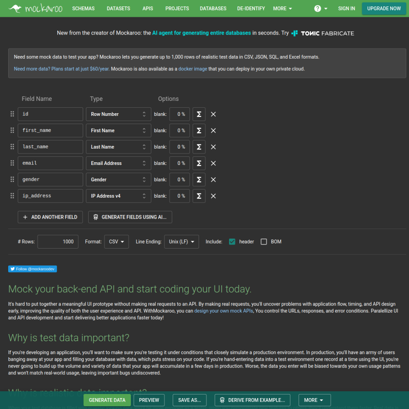
Task: Open formula editor for email field
Action: [x=199, y=163]
